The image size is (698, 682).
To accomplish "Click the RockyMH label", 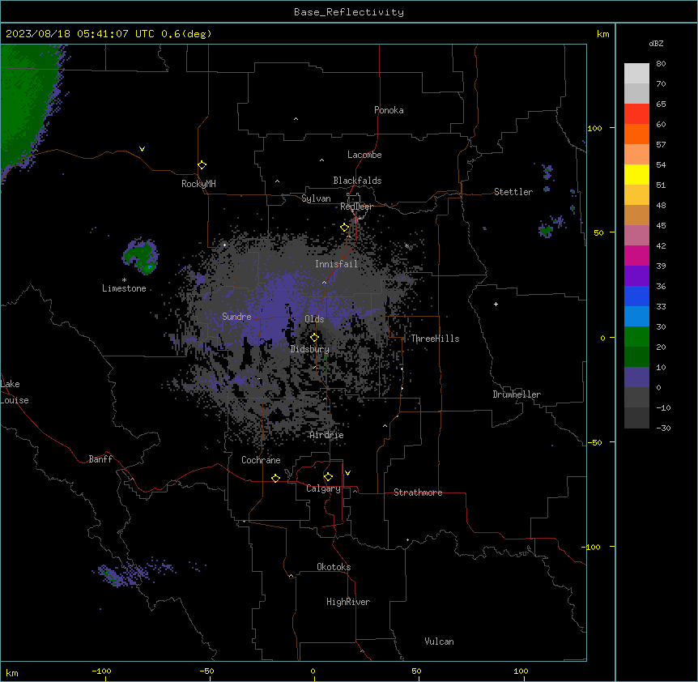I will (198, 184).
